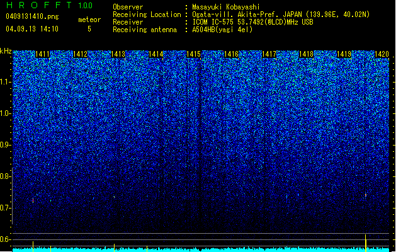Click the yellow power spike below 1413
The image size is (396, 252).
[x=114, y=248]
